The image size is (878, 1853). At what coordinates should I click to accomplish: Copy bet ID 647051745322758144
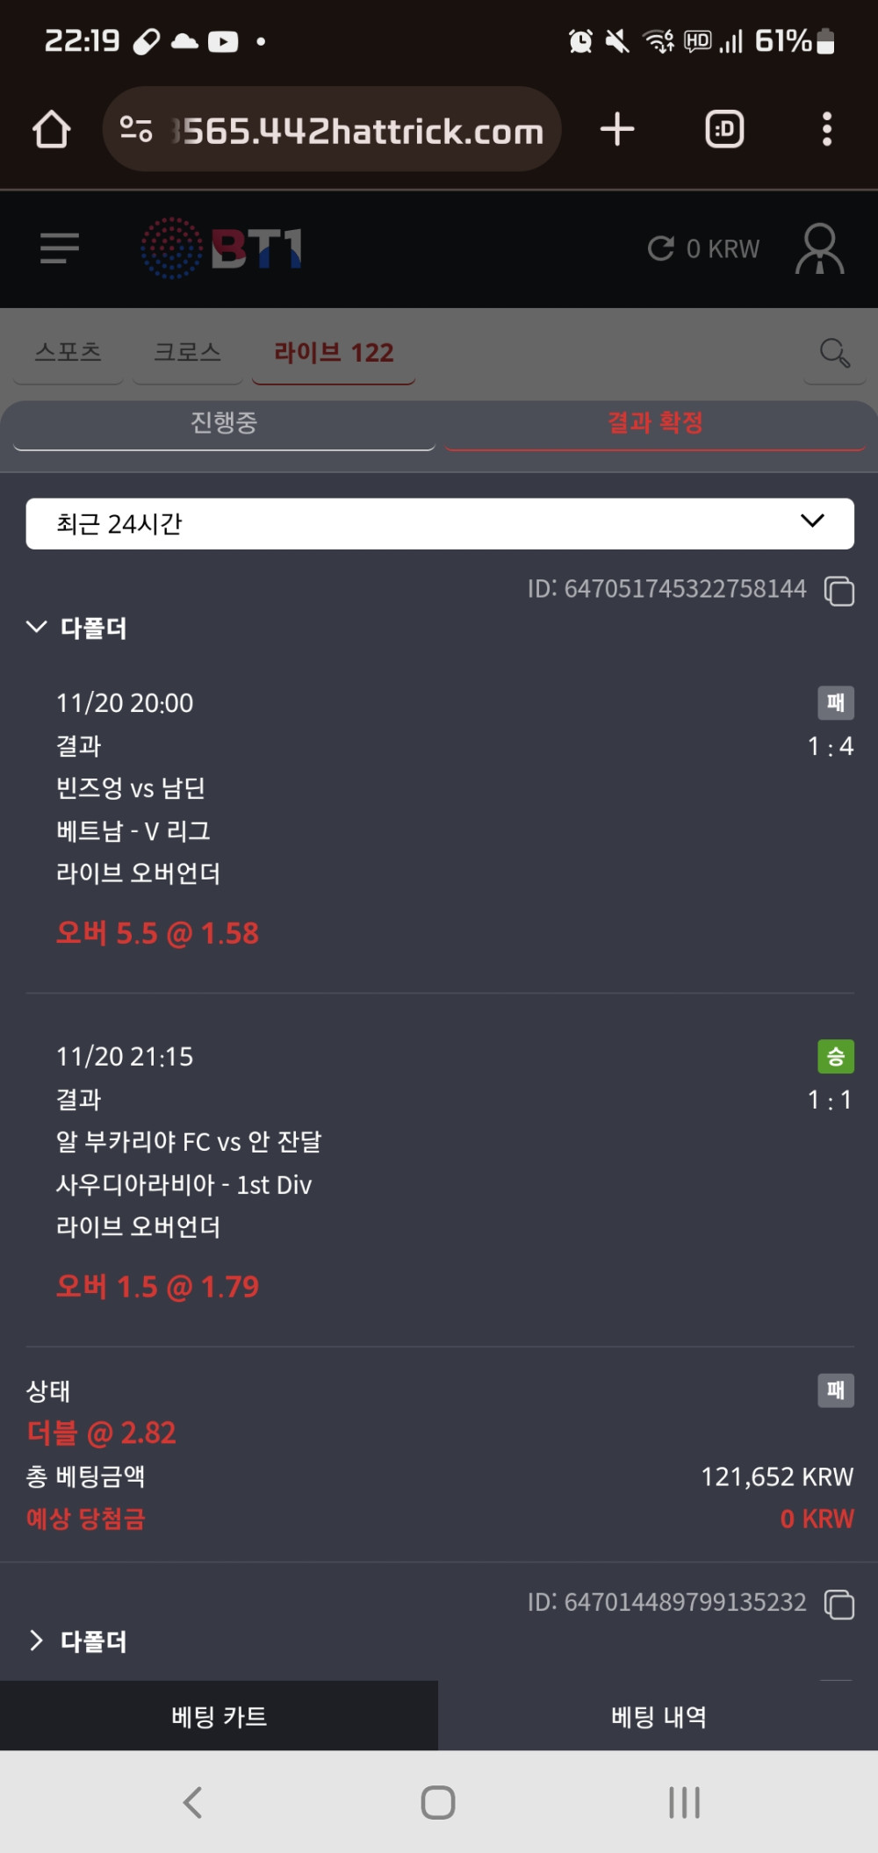coord(839,592)
